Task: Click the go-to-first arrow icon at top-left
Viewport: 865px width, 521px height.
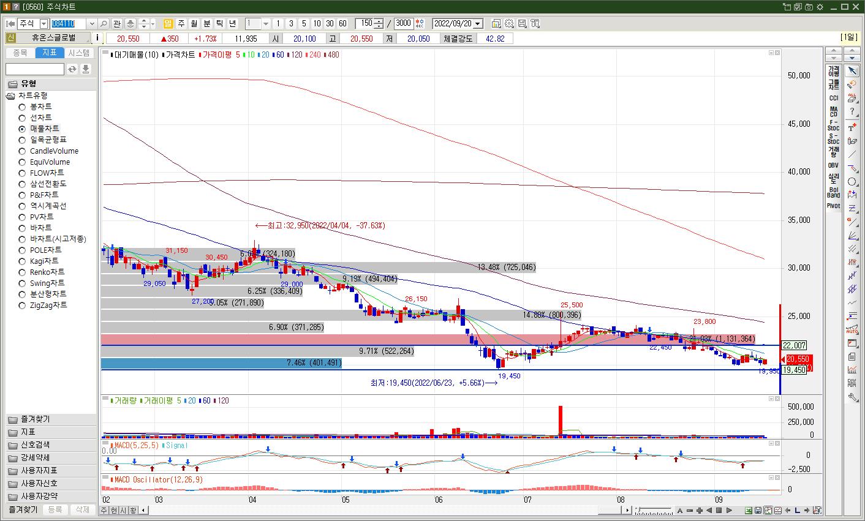Action: tap(10, 24)
